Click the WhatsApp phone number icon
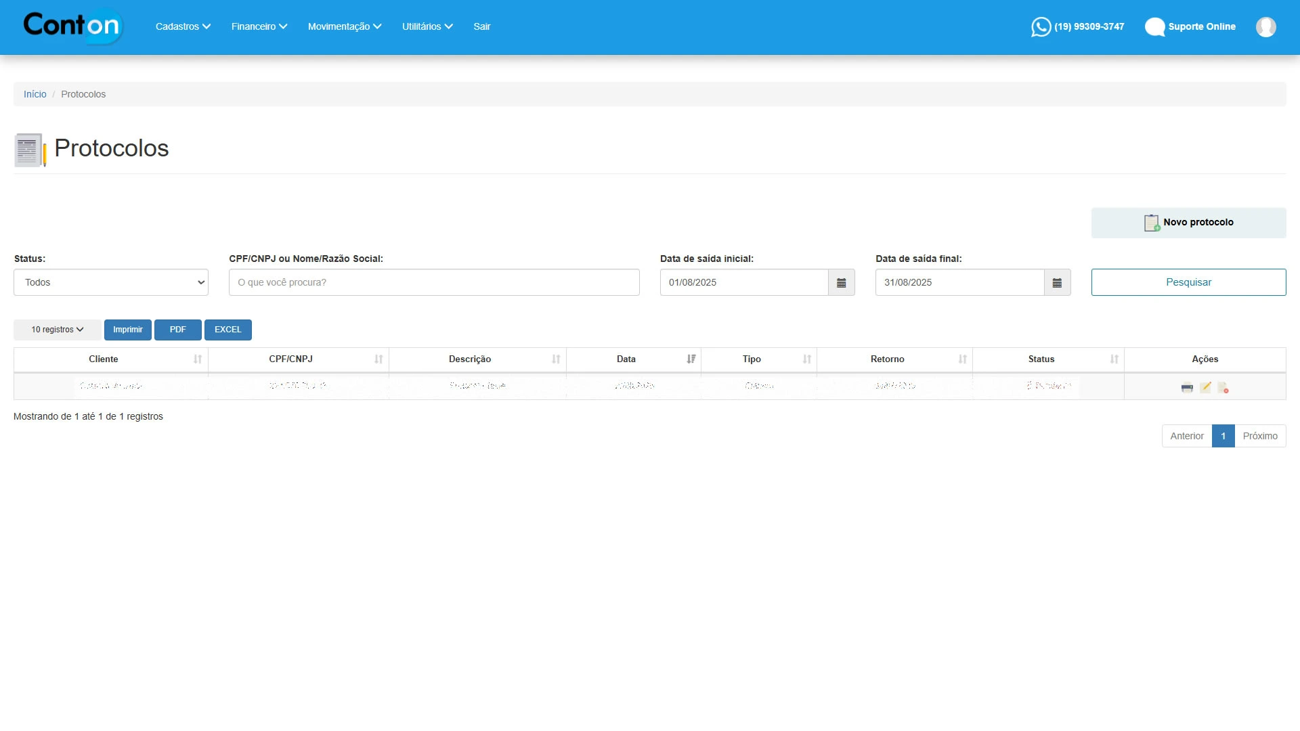1300x731 pixels. click(1041, 27)
